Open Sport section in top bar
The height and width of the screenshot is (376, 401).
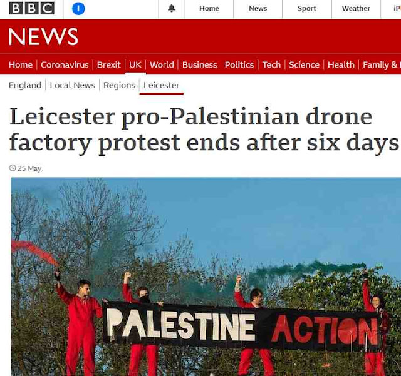tap(306, 8)
